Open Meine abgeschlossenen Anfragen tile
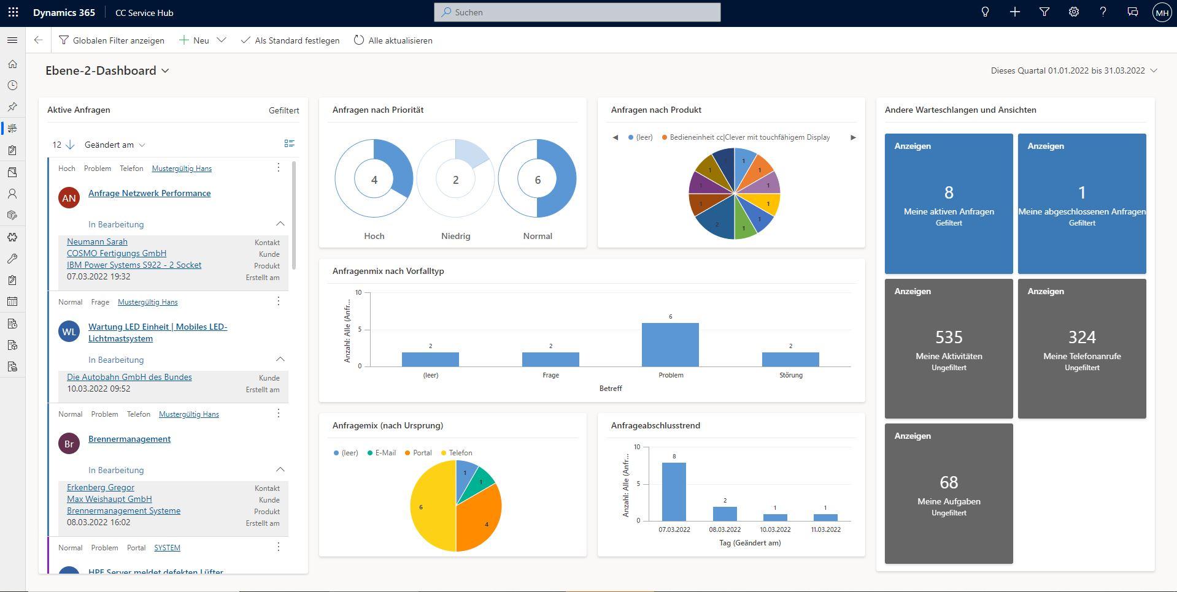1177x592 pixels. click(x=1082, y=203)
